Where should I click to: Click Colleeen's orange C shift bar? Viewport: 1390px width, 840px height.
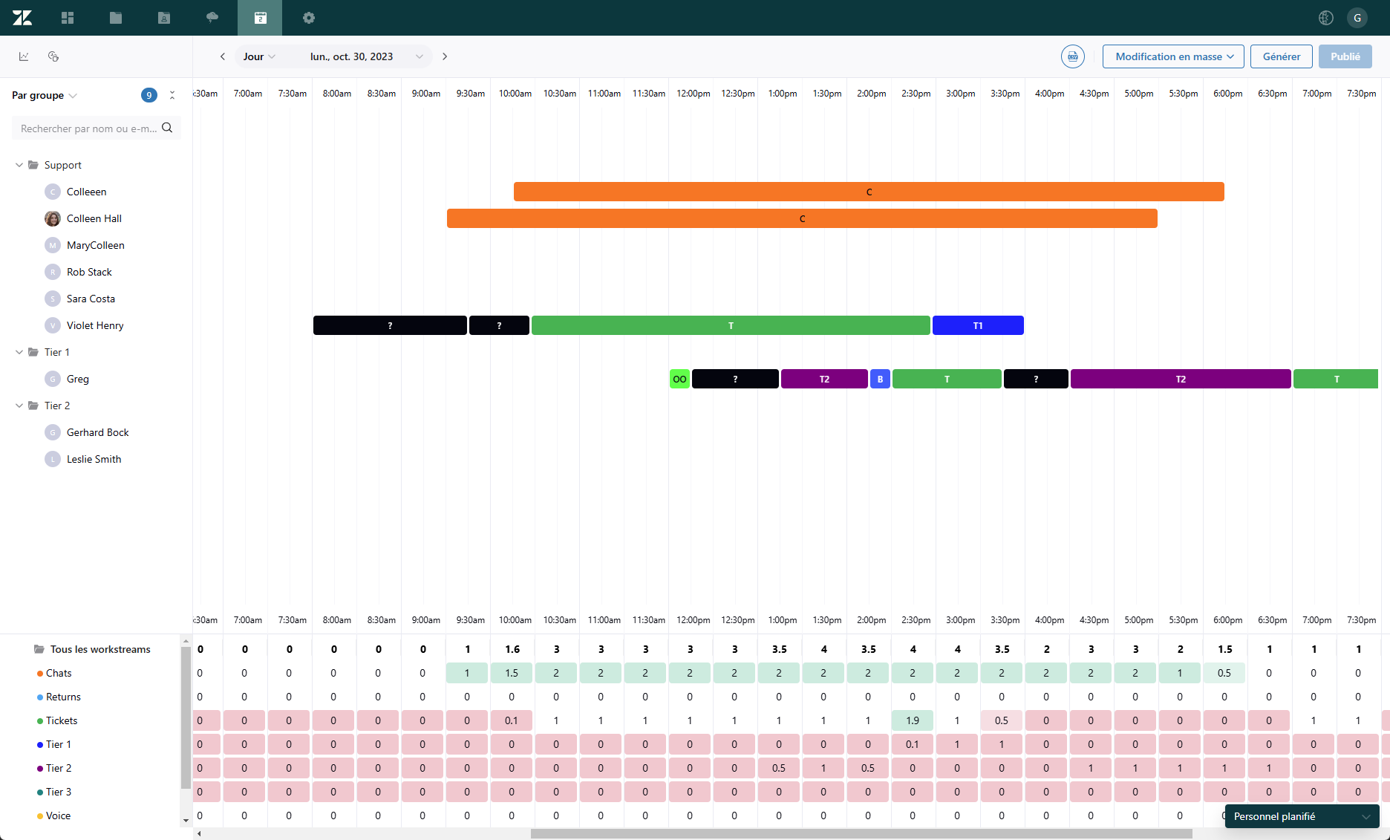pos(869,192)
